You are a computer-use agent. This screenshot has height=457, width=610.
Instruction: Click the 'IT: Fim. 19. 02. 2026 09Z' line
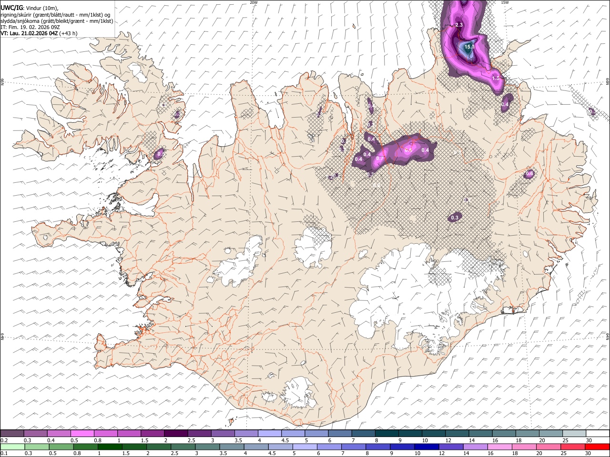click(x=30, y=27)
